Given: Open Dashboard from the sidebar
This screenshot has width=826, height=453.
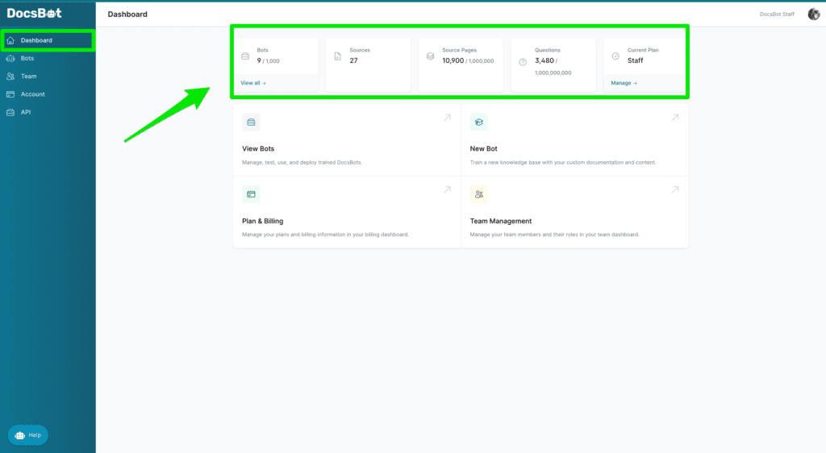Looking at the screenshot, I should (x=36, y=40).
